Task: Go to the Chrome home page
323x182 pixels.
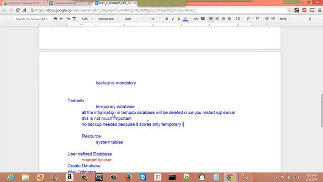Action: click(x=25, y=10)
